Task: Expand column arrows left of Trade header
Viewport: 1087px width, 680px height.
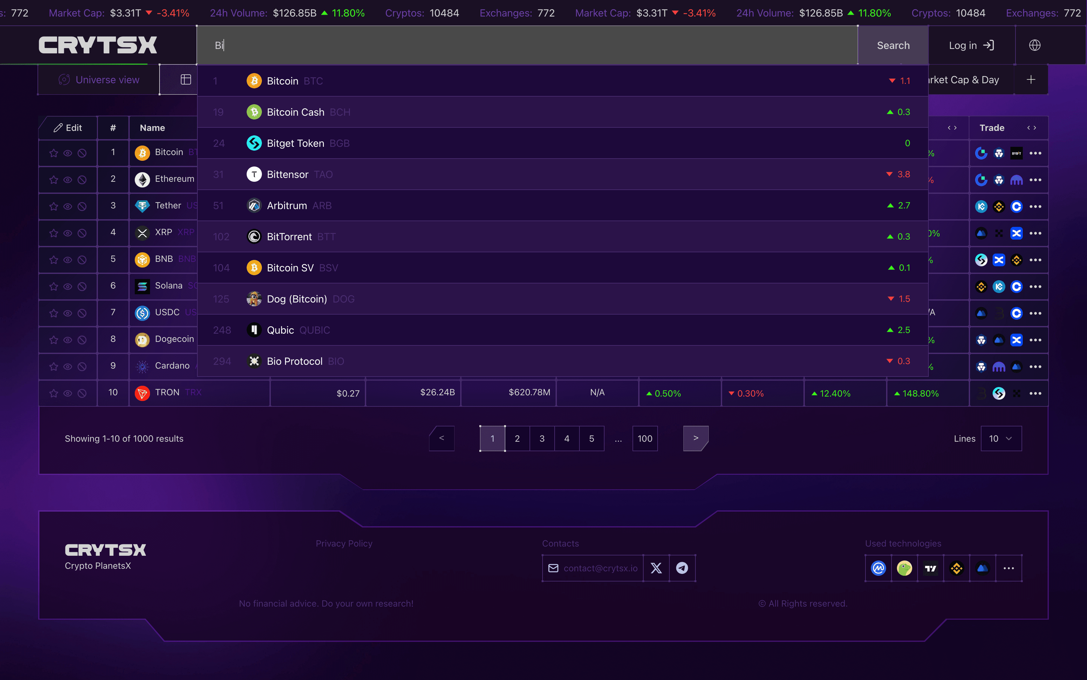Action: 952,128
